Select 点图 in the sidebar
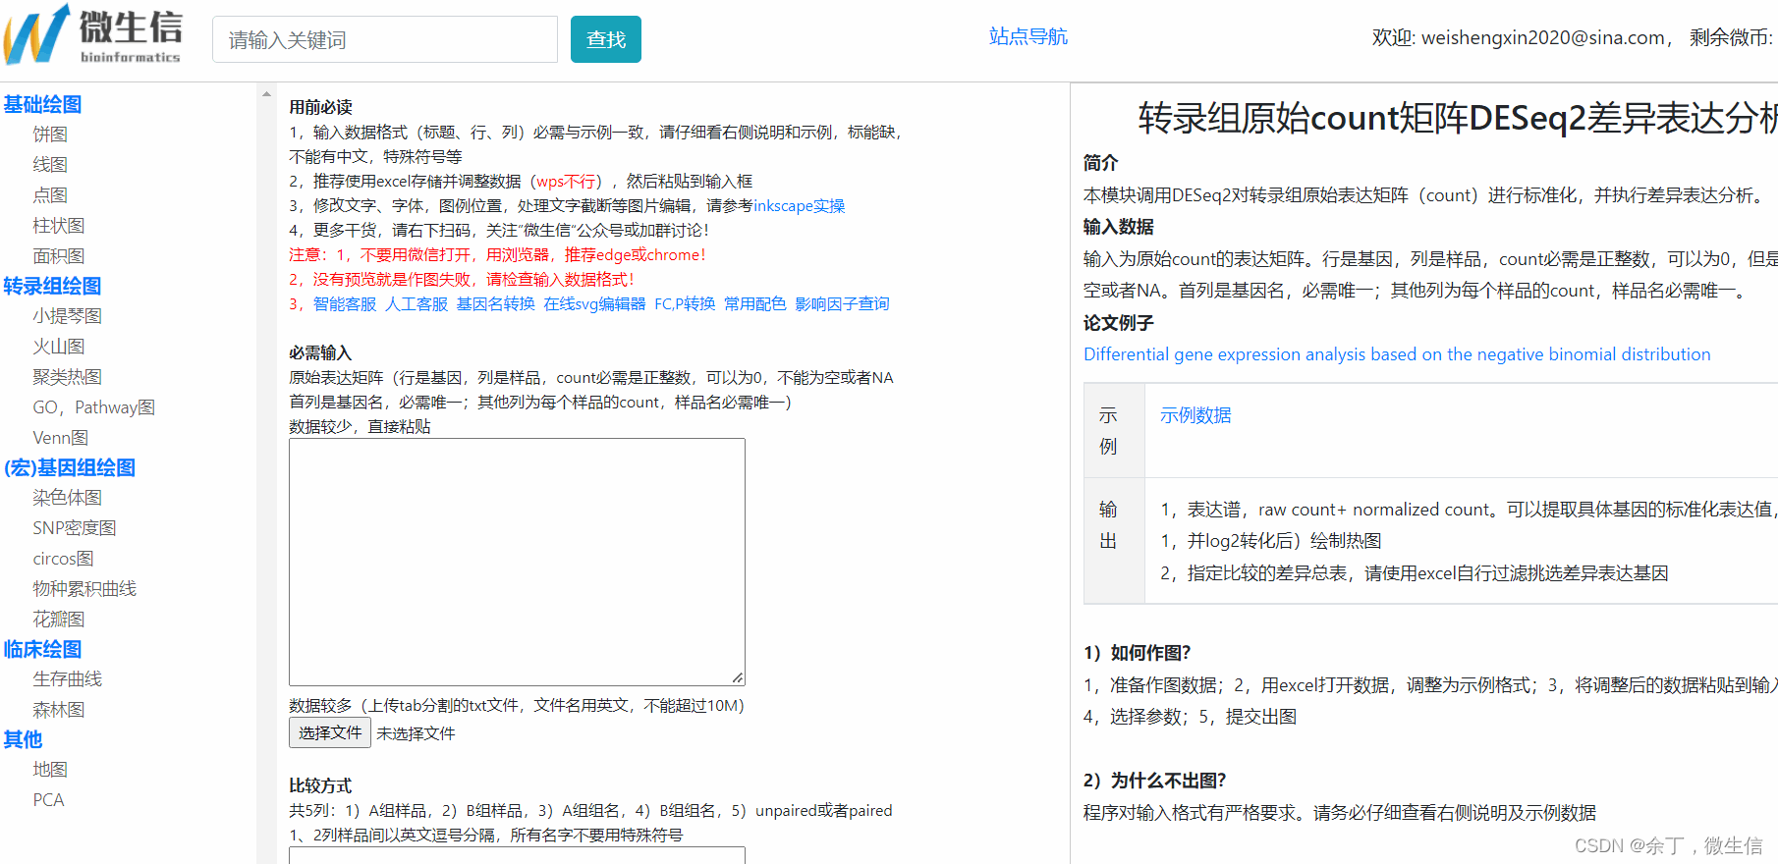This screenshot has width=1778, height=864. coord(50,195)
